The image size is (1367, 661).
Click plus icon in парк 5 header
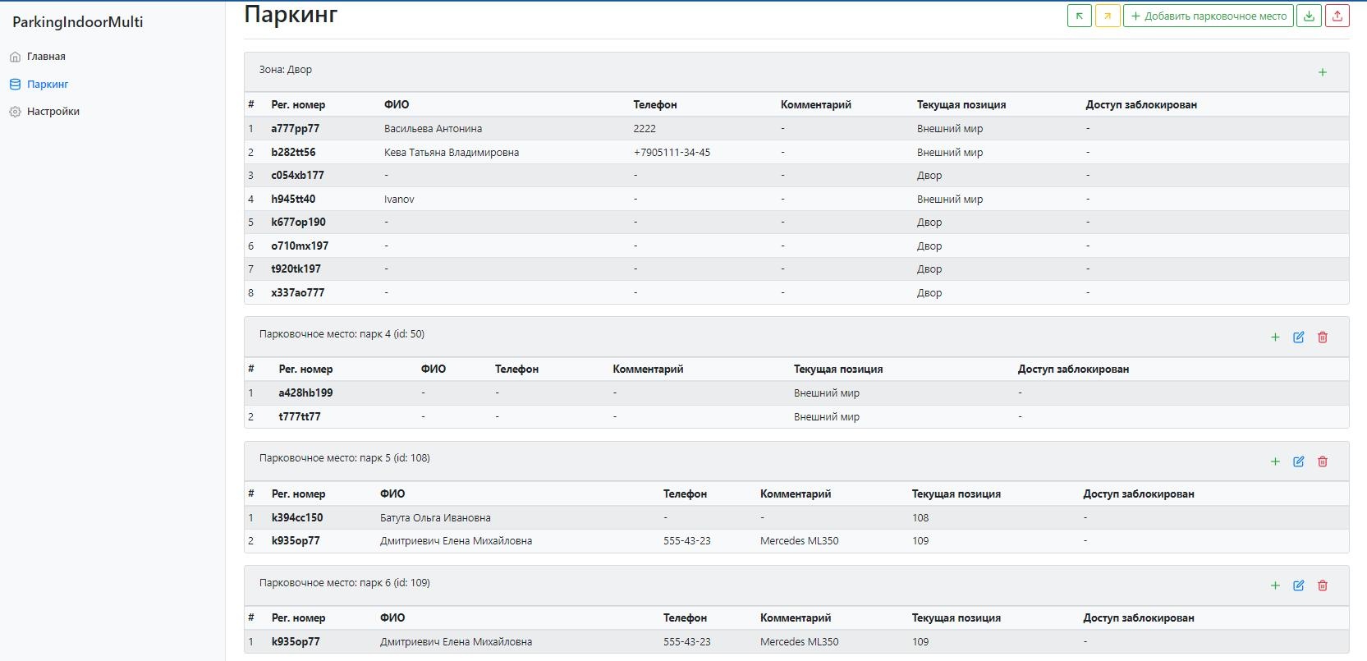tap(1275, 461)
